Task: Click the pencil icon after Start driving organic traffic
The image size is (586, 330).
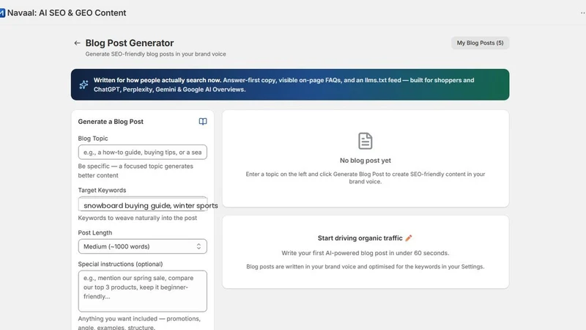Action: [409, 238]
